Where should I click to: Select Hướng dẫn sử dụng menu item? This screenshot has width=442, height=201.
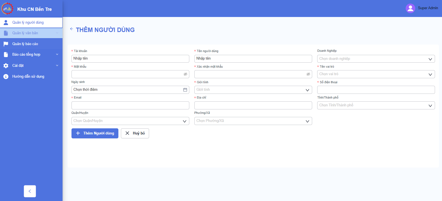pyautogui.click(x=31, y=77)
